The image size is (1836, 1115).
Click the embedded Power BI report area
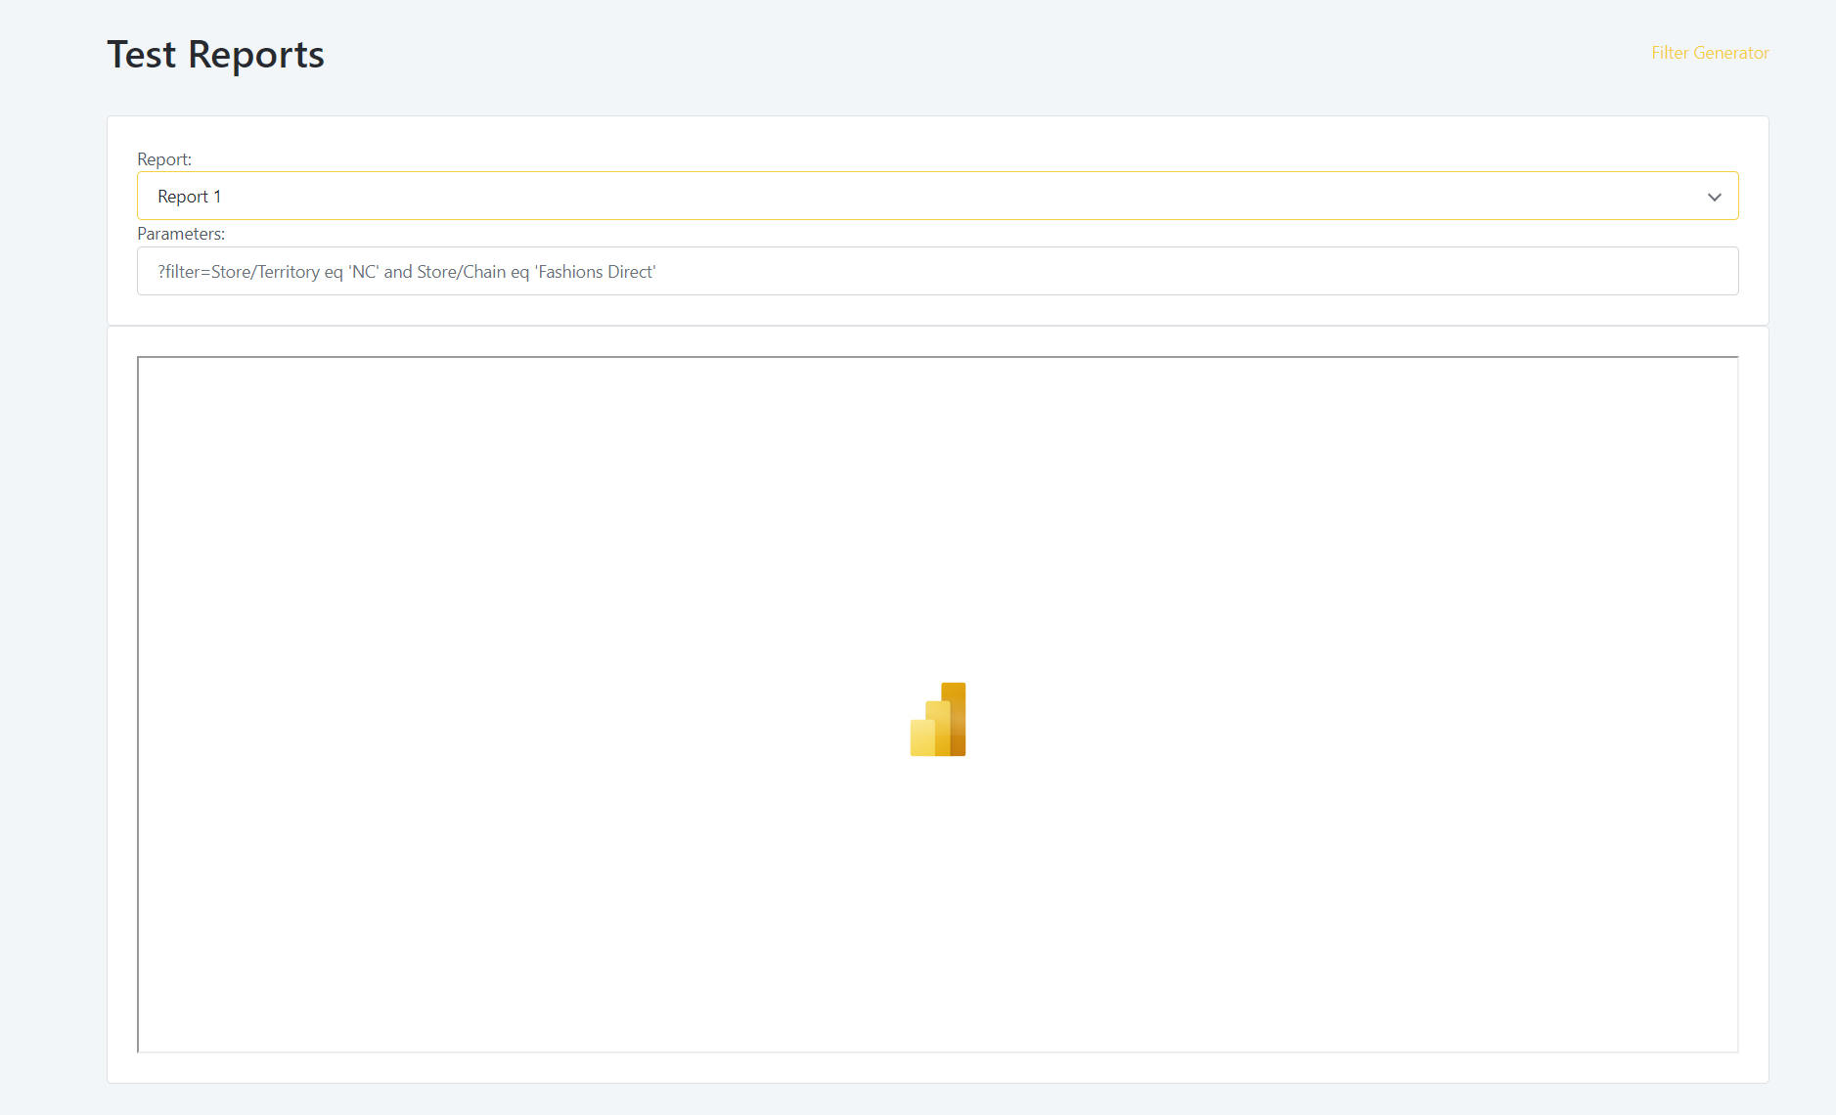point(937,704)
